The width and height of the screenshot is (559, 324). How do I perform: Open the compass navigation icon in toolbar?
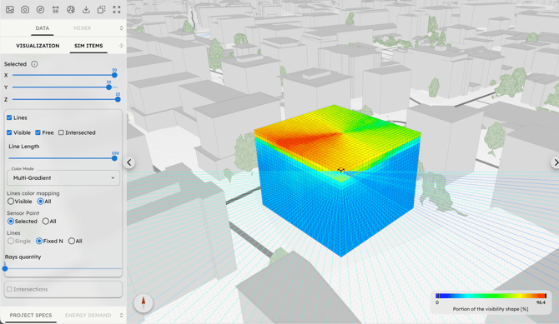pos(40,10)
